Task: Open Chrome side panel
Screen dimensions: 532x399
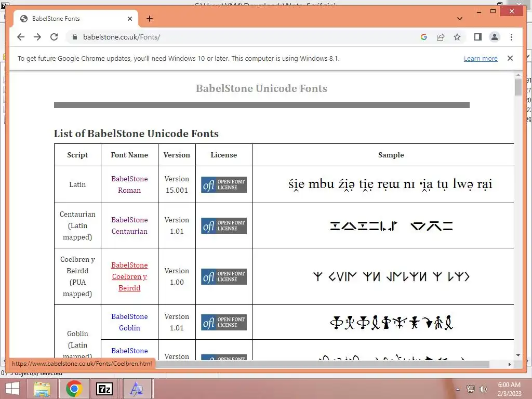Action: (478, 37)
